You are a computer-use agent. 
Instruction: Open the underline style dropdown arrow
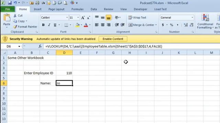point(59,25)
